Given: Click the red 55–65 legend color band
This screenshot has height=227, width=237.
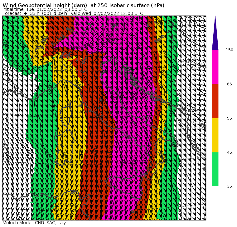Looking at the screenshot, I should click(215, 101).
